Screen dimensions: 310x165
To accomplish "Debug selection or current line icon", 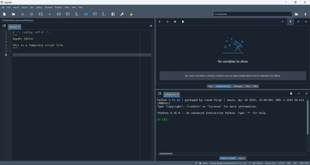I will click(x=104, y=14).
